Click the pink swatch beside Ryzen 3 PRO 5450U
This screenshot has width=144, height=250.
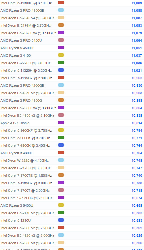pos(61,40)
